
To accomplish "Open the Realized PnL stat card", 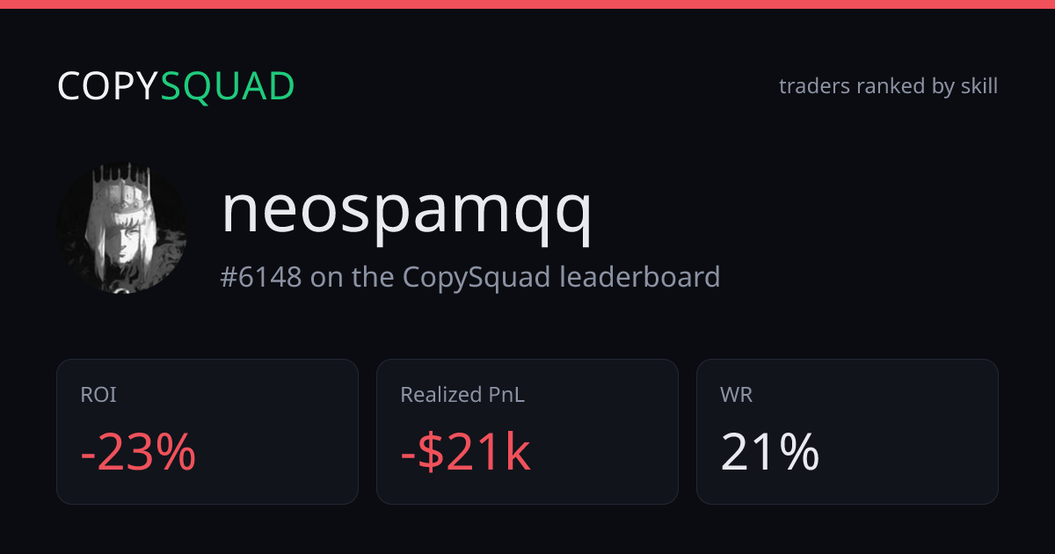I will tap(527, 432).
